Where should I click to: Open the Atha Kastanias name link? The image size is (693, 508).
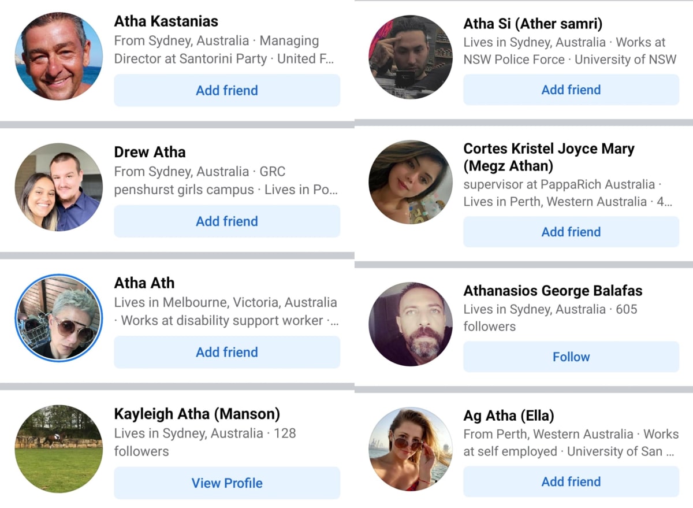pyautogui.click(x=166, y=21)
